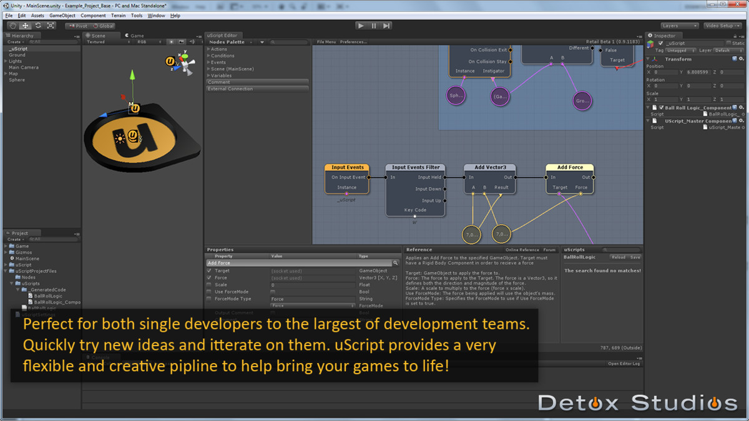Select the Move tool in the toolbar
The height and width of the screenshot is (421, 749).
pyautogui.click(x=25, y=26)
